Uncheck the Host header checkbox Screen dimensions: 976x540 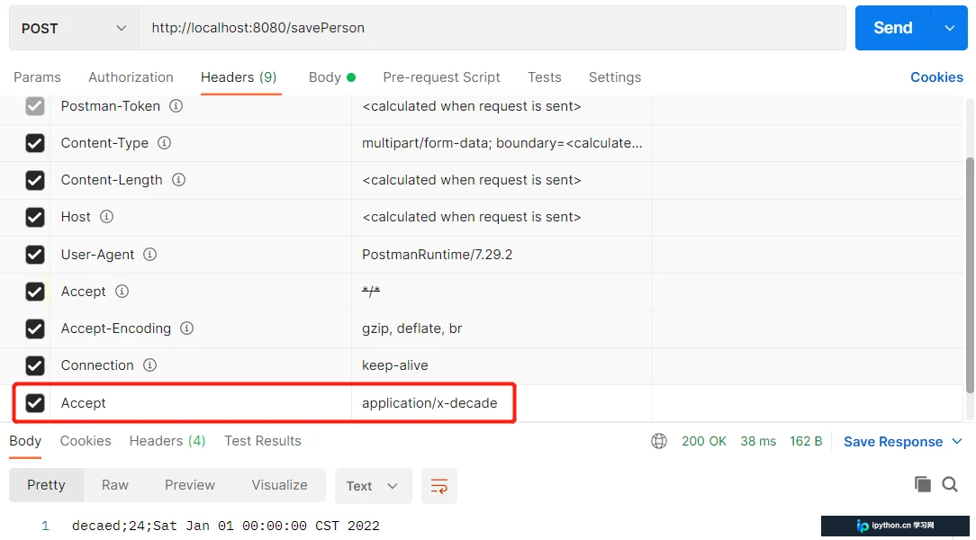click(x=35, y=217)
